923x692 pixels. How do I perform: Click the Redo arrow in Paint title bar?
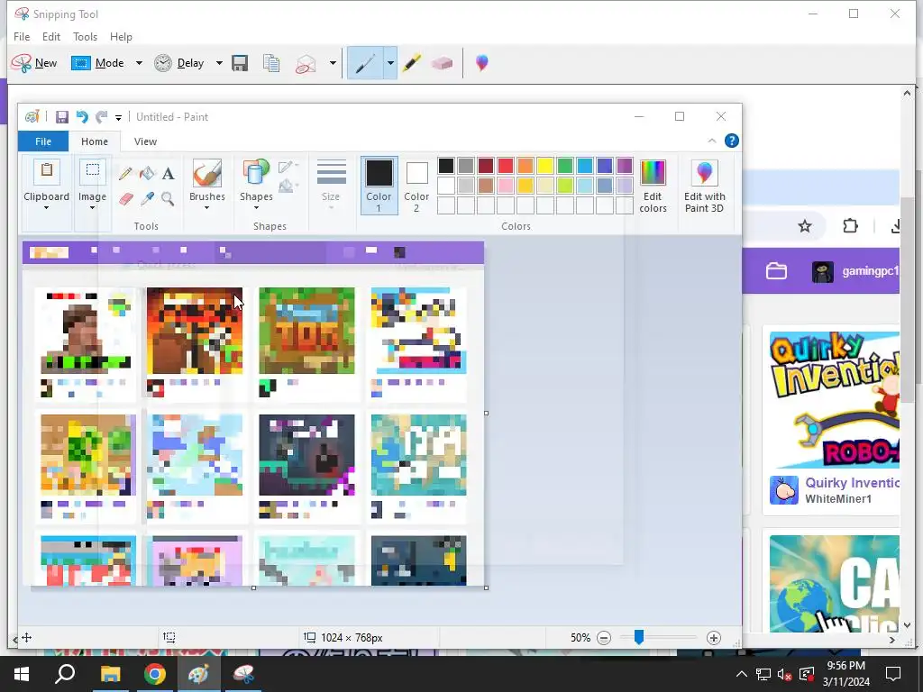102,116
